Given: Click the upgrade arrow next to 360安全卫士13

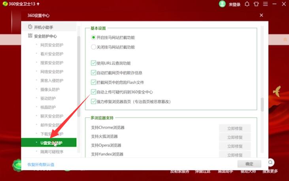Looking at the screenshot, I should pyautogui.click(x=38, y=4).
